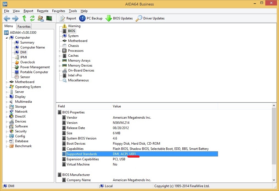
Task: Click the Benchmark icon in tree
Action: click(x=12, y=146)
